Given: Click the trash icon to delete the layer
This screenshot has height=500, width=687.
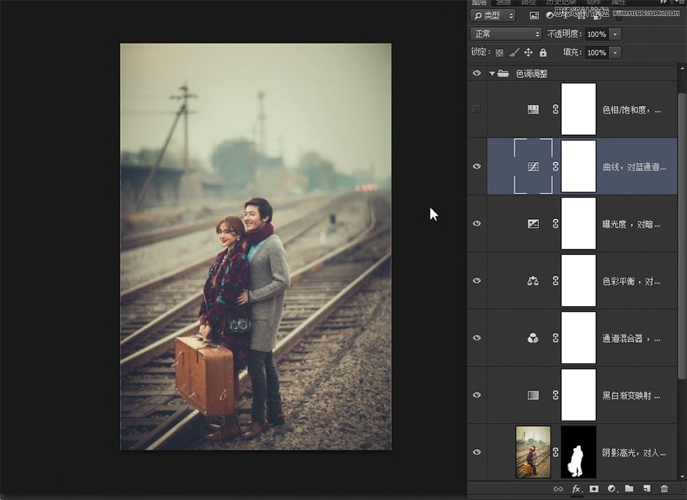Looking at the screenshot, I should 664,489.
